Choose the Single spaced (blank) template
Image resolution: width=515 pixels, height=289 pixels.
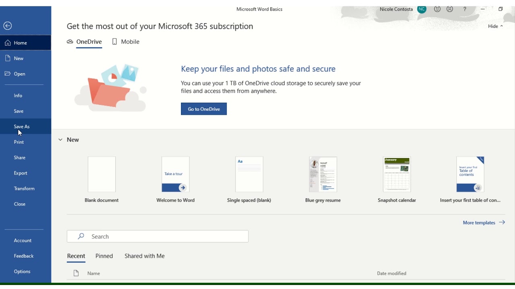tap(249, 179)
